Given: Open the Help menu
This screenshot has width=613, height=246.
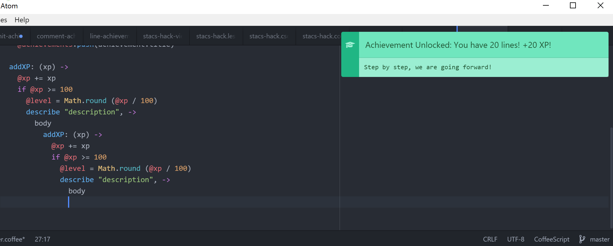Looking at the screenshot, I should point(22,20).
